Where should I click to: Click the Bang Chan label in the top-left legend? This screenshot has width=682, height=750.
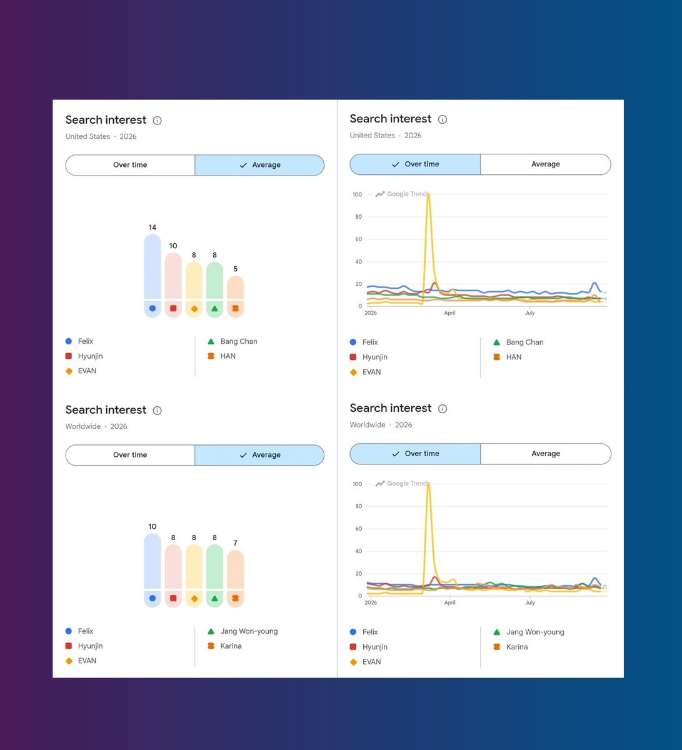coord(239,341)
